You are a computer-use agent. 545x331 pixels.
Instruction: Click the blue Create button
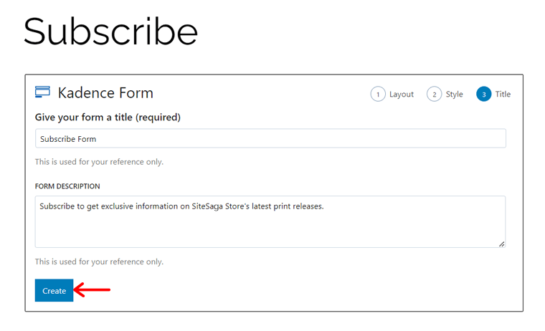click(x=54, y=290)
